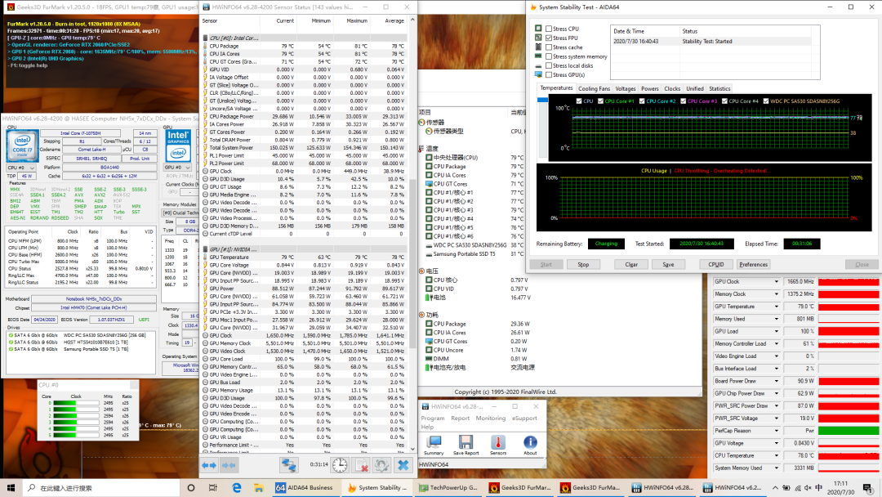Open AIDA64 Business from the taskbar
Screen dimensions: 882x497
click(x=305, y=488)
